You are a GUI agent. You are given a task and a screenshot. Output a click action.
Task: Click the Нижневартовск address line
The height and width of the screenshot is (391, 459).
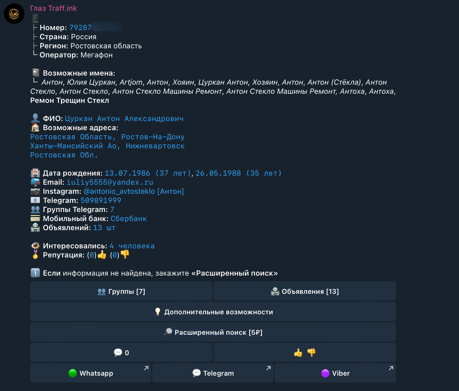107,146
